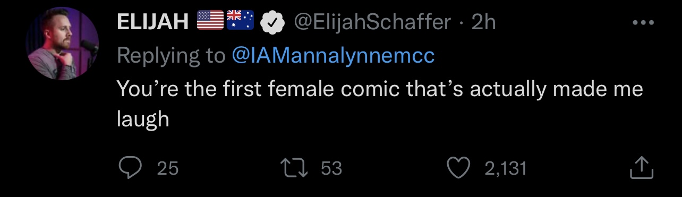Open the three-dot more options menu
The image size is (682, 197).
coord(643,23)
